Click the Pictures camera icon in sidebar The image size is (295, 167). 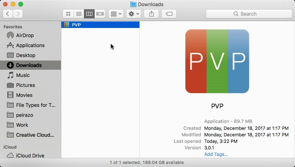[10, 85]
